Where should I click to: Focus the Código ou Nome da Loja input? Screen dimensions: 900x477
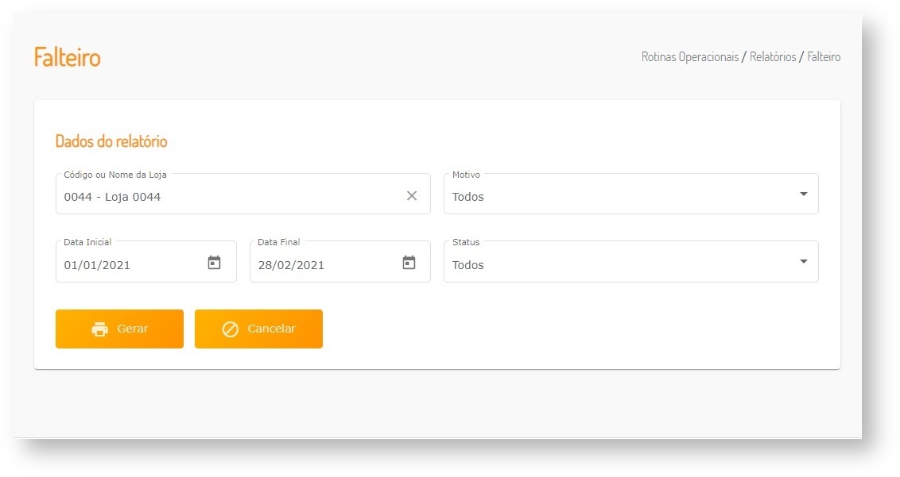(x=231, y=197)
